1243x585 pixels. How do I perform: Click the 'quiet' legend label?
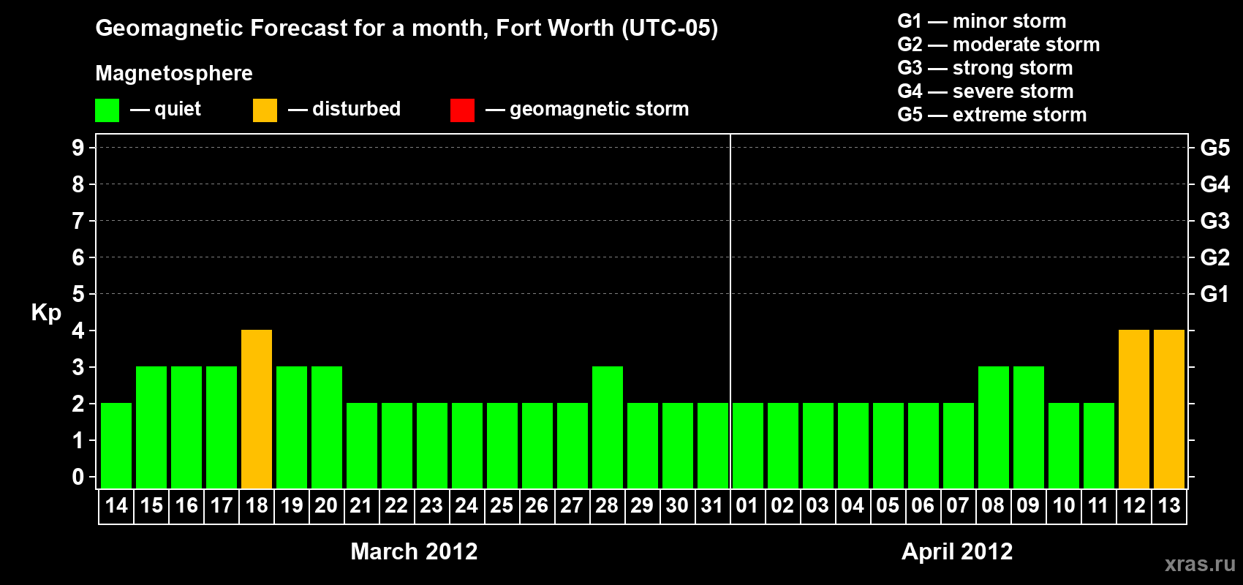pos(178,110)
